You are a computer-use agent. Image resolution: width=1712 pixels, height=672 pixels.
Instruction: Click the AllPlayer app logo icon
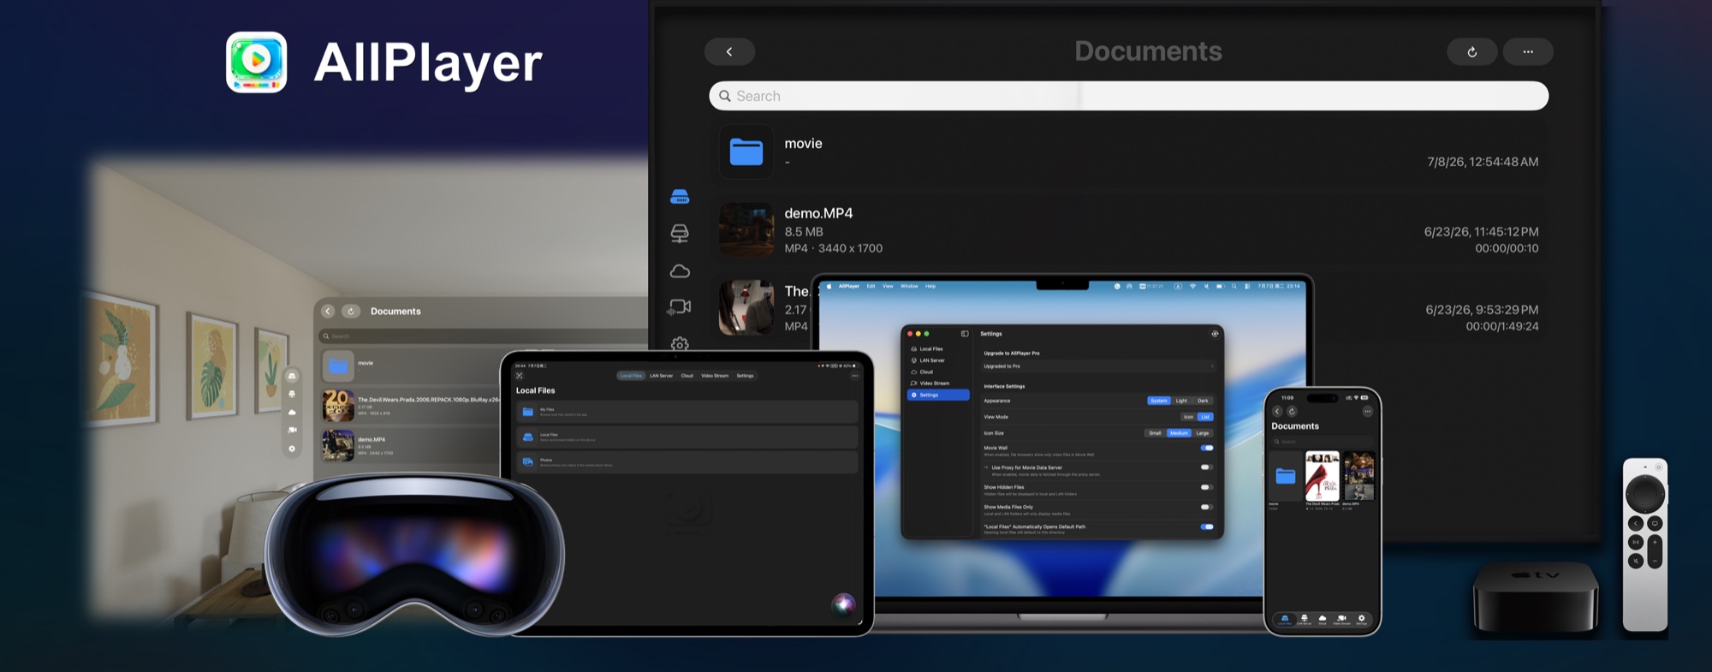[x=256, y=62]
